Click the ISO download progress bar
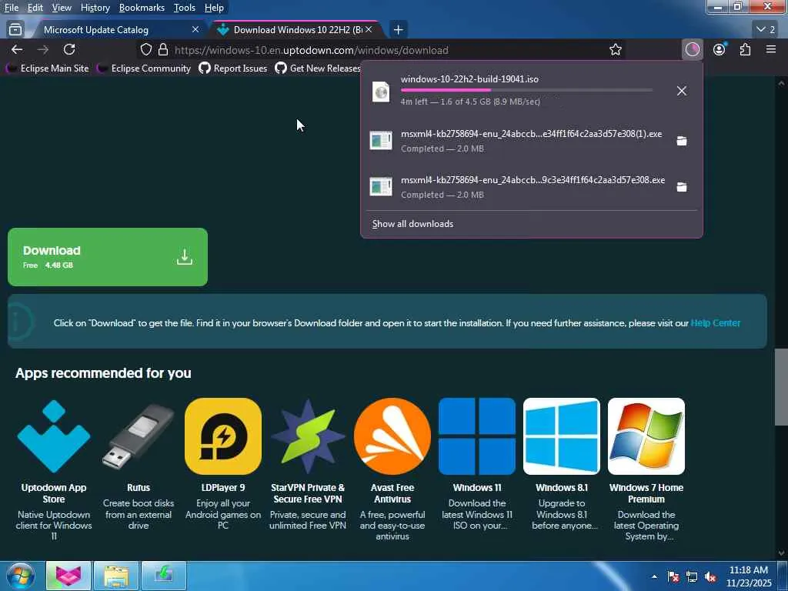The height and width of the screenshot is (591, 788). coord(526,90)
